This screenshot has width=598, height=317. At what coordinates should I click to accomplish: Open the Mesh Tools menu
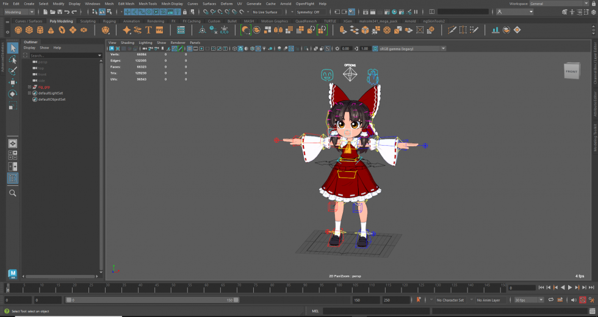[x=148, y=4]
